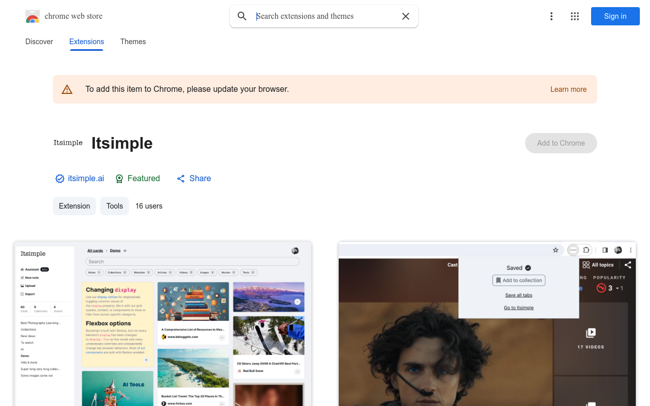Screen dimensions: 650x406
Task: Click the search magnifier icon
Action: point(242,16)
